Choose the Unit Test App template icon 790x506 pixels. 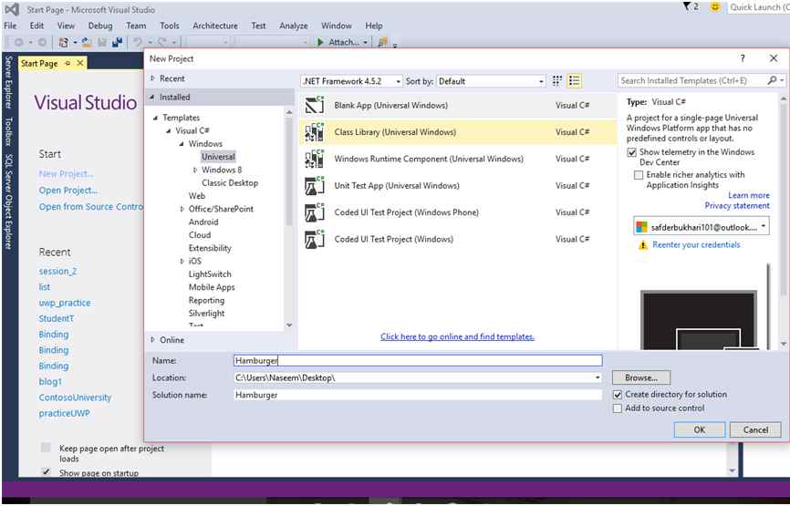(x=316, y=186)
